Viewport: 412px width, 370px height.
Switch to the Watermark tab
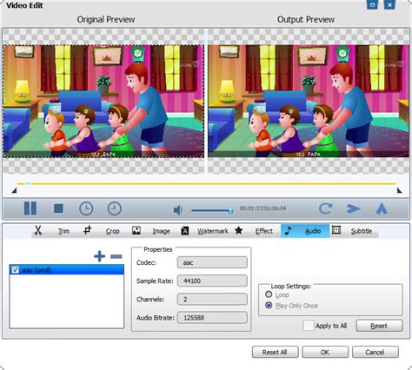[x=213, y=231]
